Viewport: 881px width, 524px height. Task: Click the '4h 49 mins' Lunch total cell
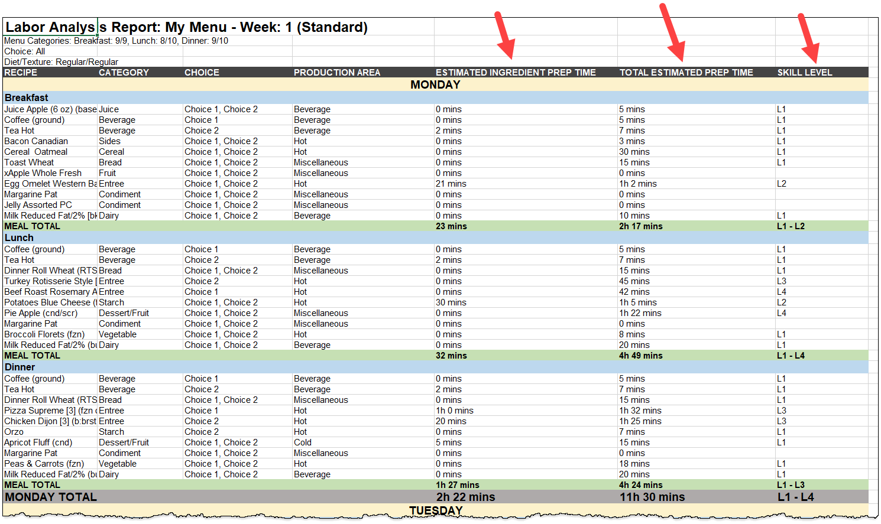click(x=641, y=356)
